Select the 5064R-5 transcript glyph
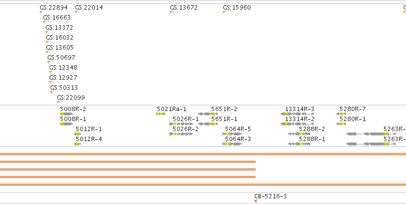Screen dimensions: 406x204 coord(232,134)
